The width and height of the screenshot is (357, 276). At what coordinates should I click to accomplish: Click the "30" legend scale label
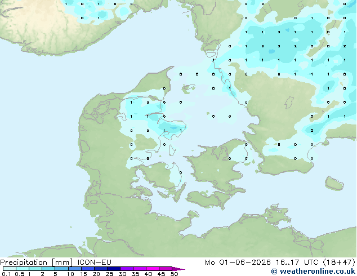(122, 274)
